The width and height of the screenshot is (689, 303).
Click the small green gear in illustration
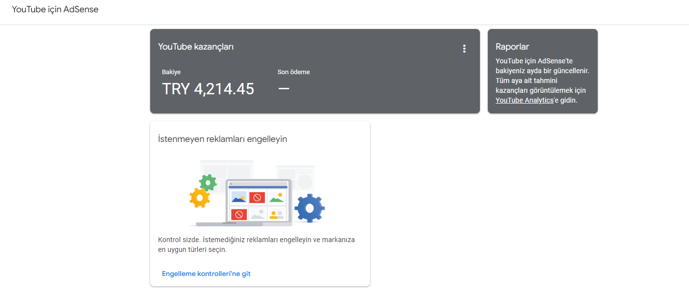(208, 183)
